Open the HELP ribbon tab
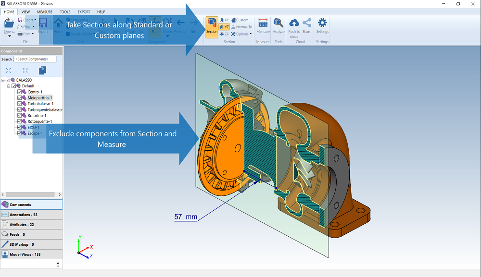 point(101,12)
